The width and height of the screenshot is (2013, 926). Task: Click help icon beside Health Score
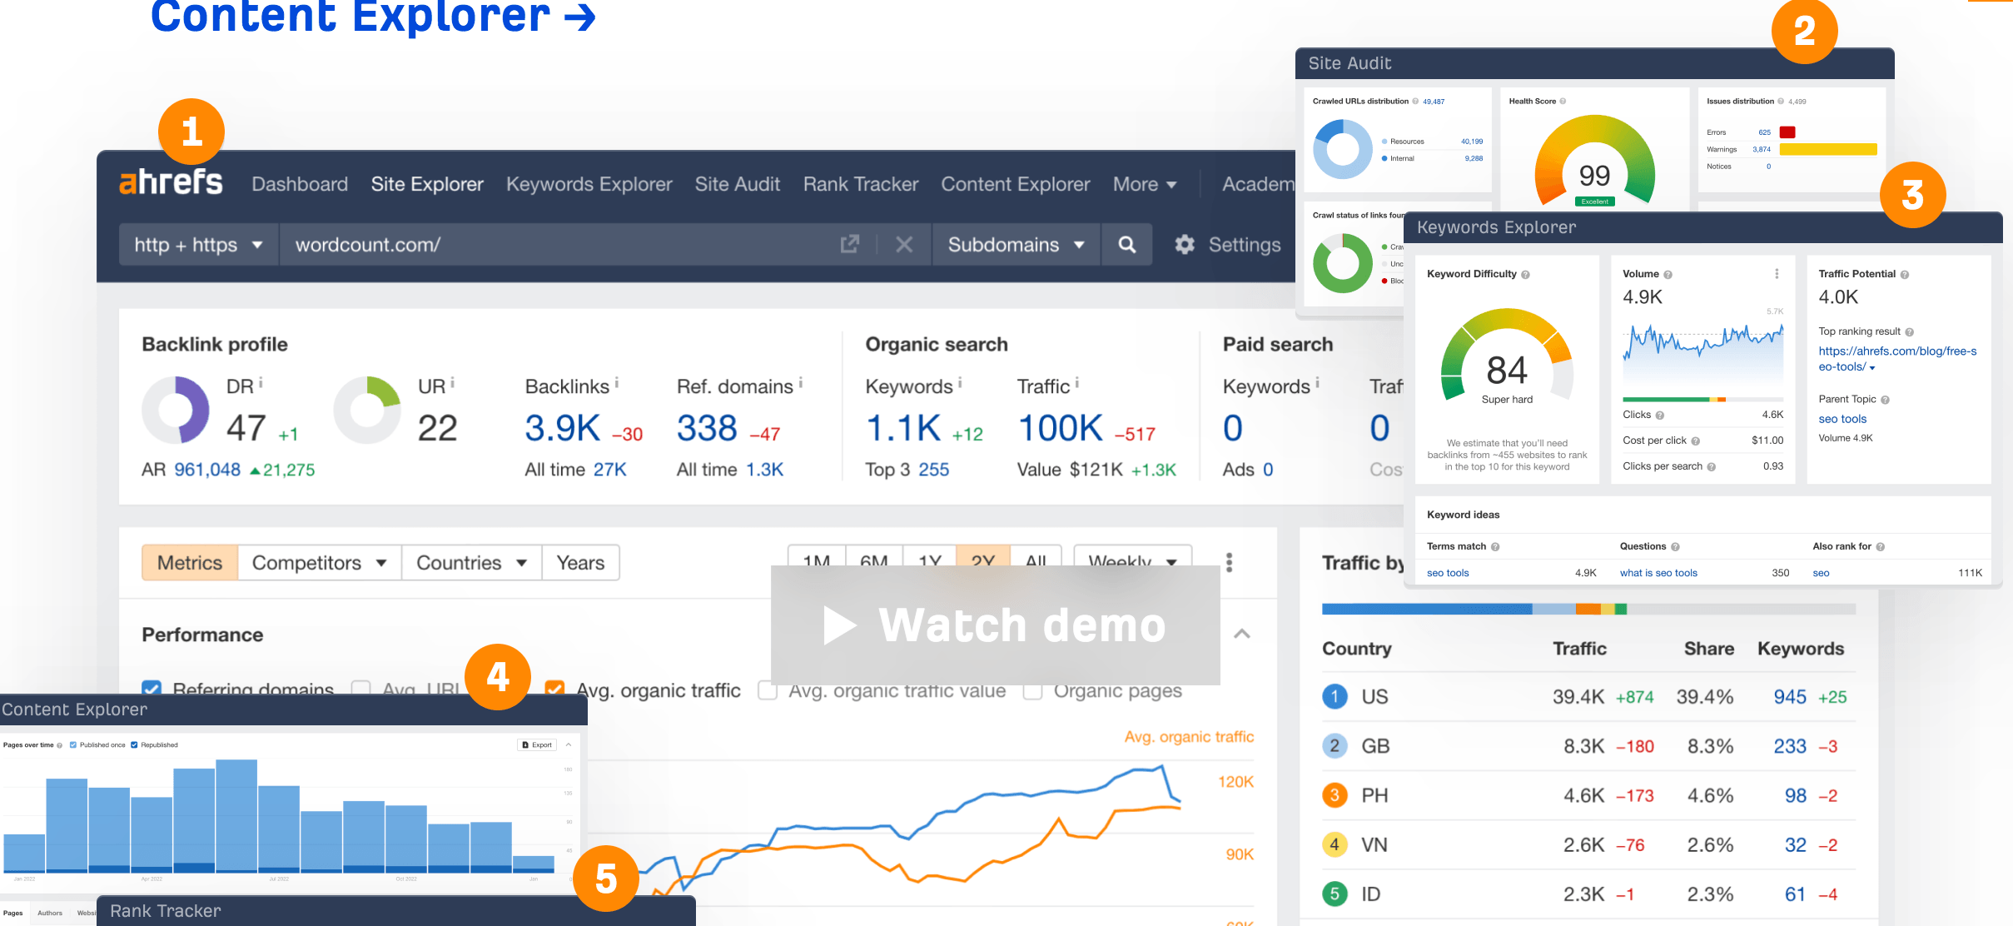(1563, 102)
